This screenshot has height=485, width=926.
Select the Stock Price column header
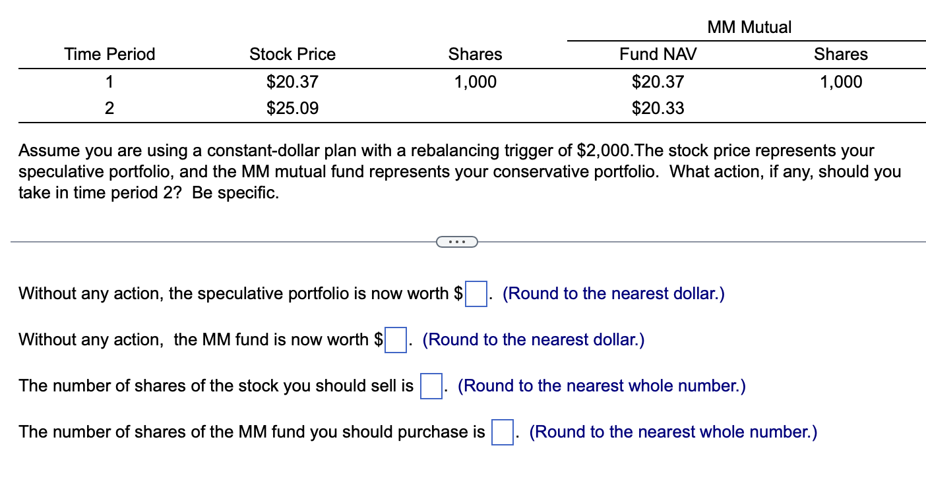coord(292,54)
